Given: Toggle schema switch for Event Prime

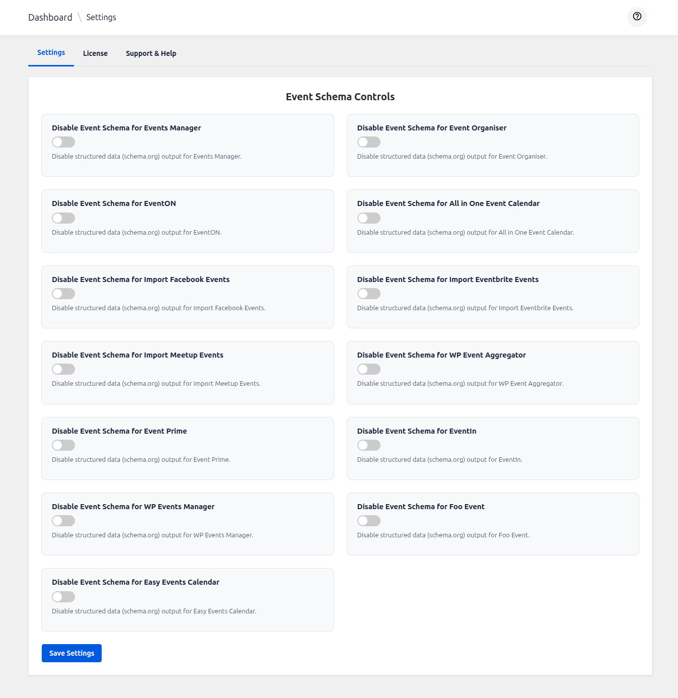Looking at the screenshot, I should pyautogui.click(x=63, y=445).
